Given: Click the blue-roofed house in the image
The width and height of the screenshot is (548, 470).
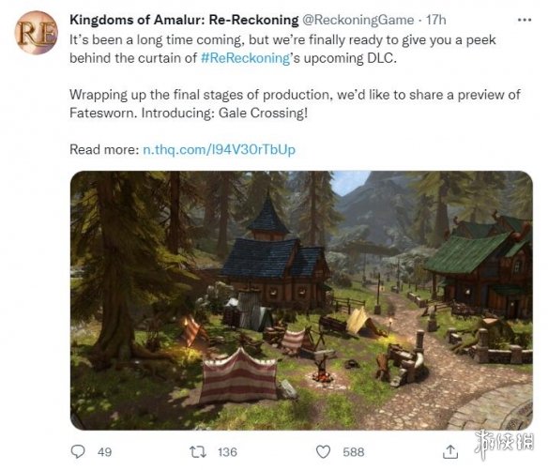Looking at the screenshot, I should [275, 257].
